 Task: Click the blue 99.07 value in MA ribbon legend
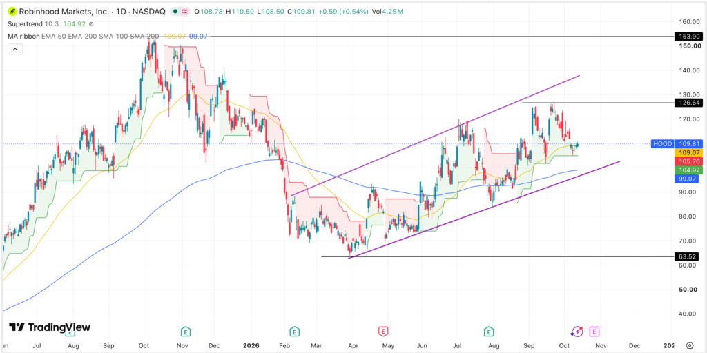point(197,36)
